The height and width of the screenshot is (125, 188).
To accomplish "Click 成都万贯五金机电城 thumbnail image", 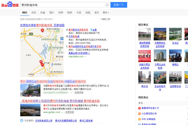I will [145, 56].
